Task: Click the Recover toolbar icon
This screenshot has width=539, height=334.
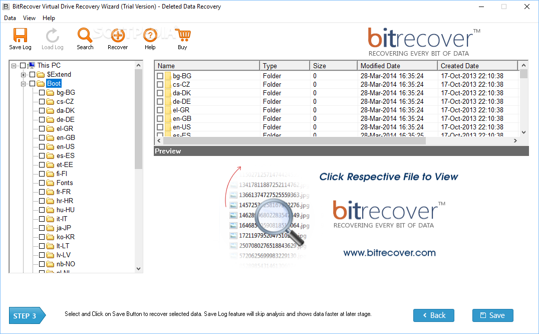Action: tap(118, 36)
